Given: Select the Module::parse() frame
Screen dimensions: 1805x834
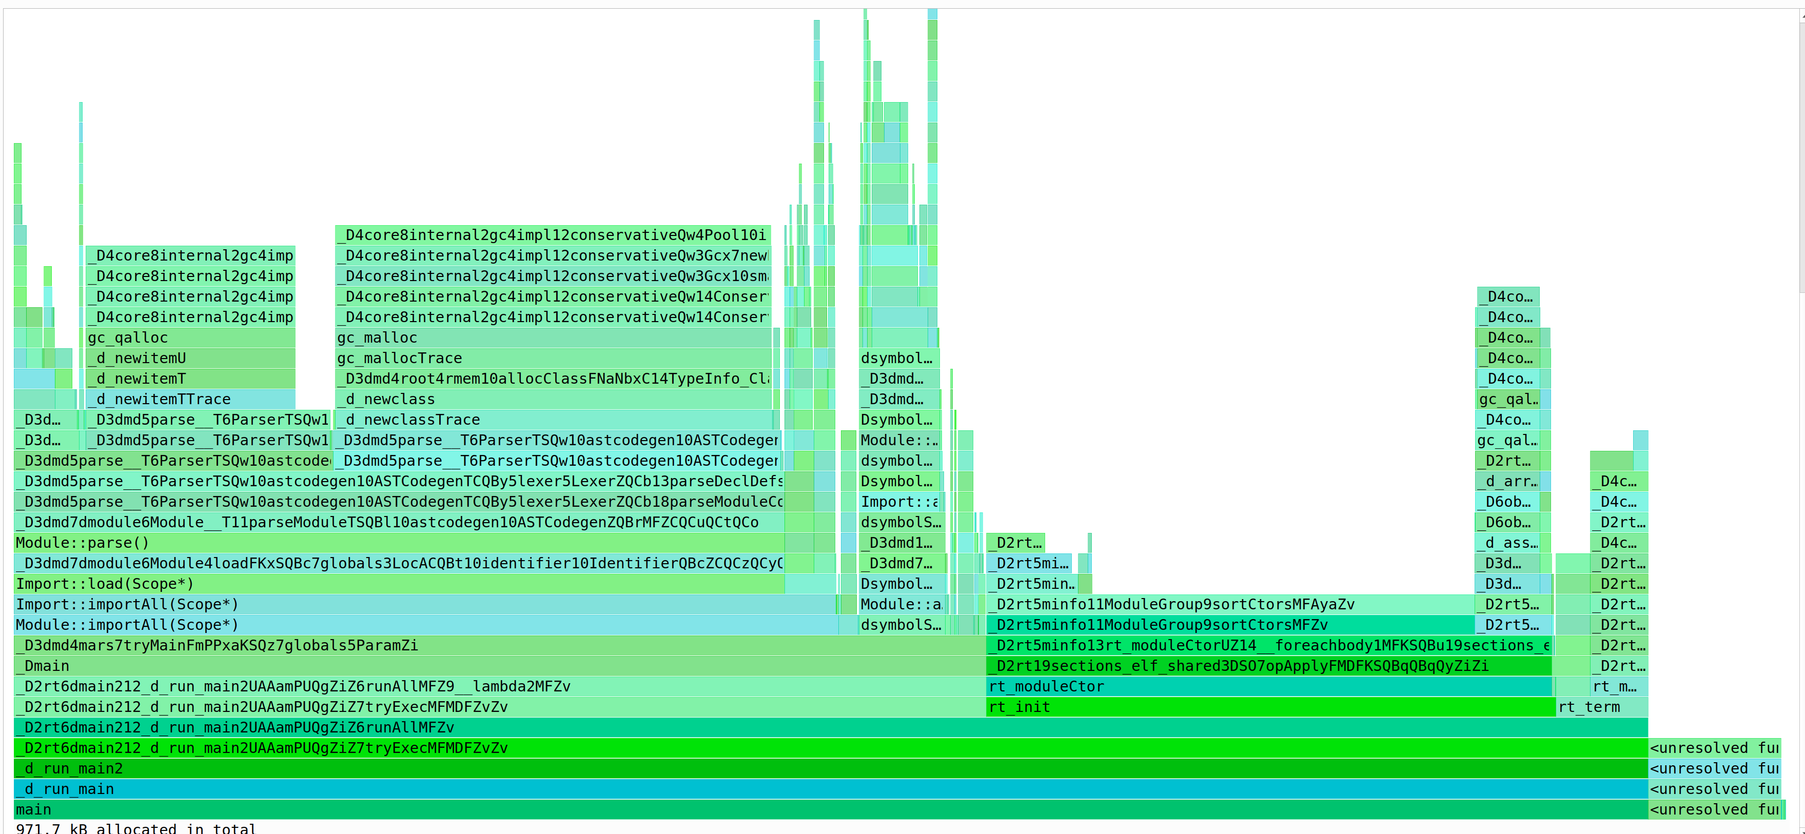Looking at the screenshot, I should coord(398,543).
